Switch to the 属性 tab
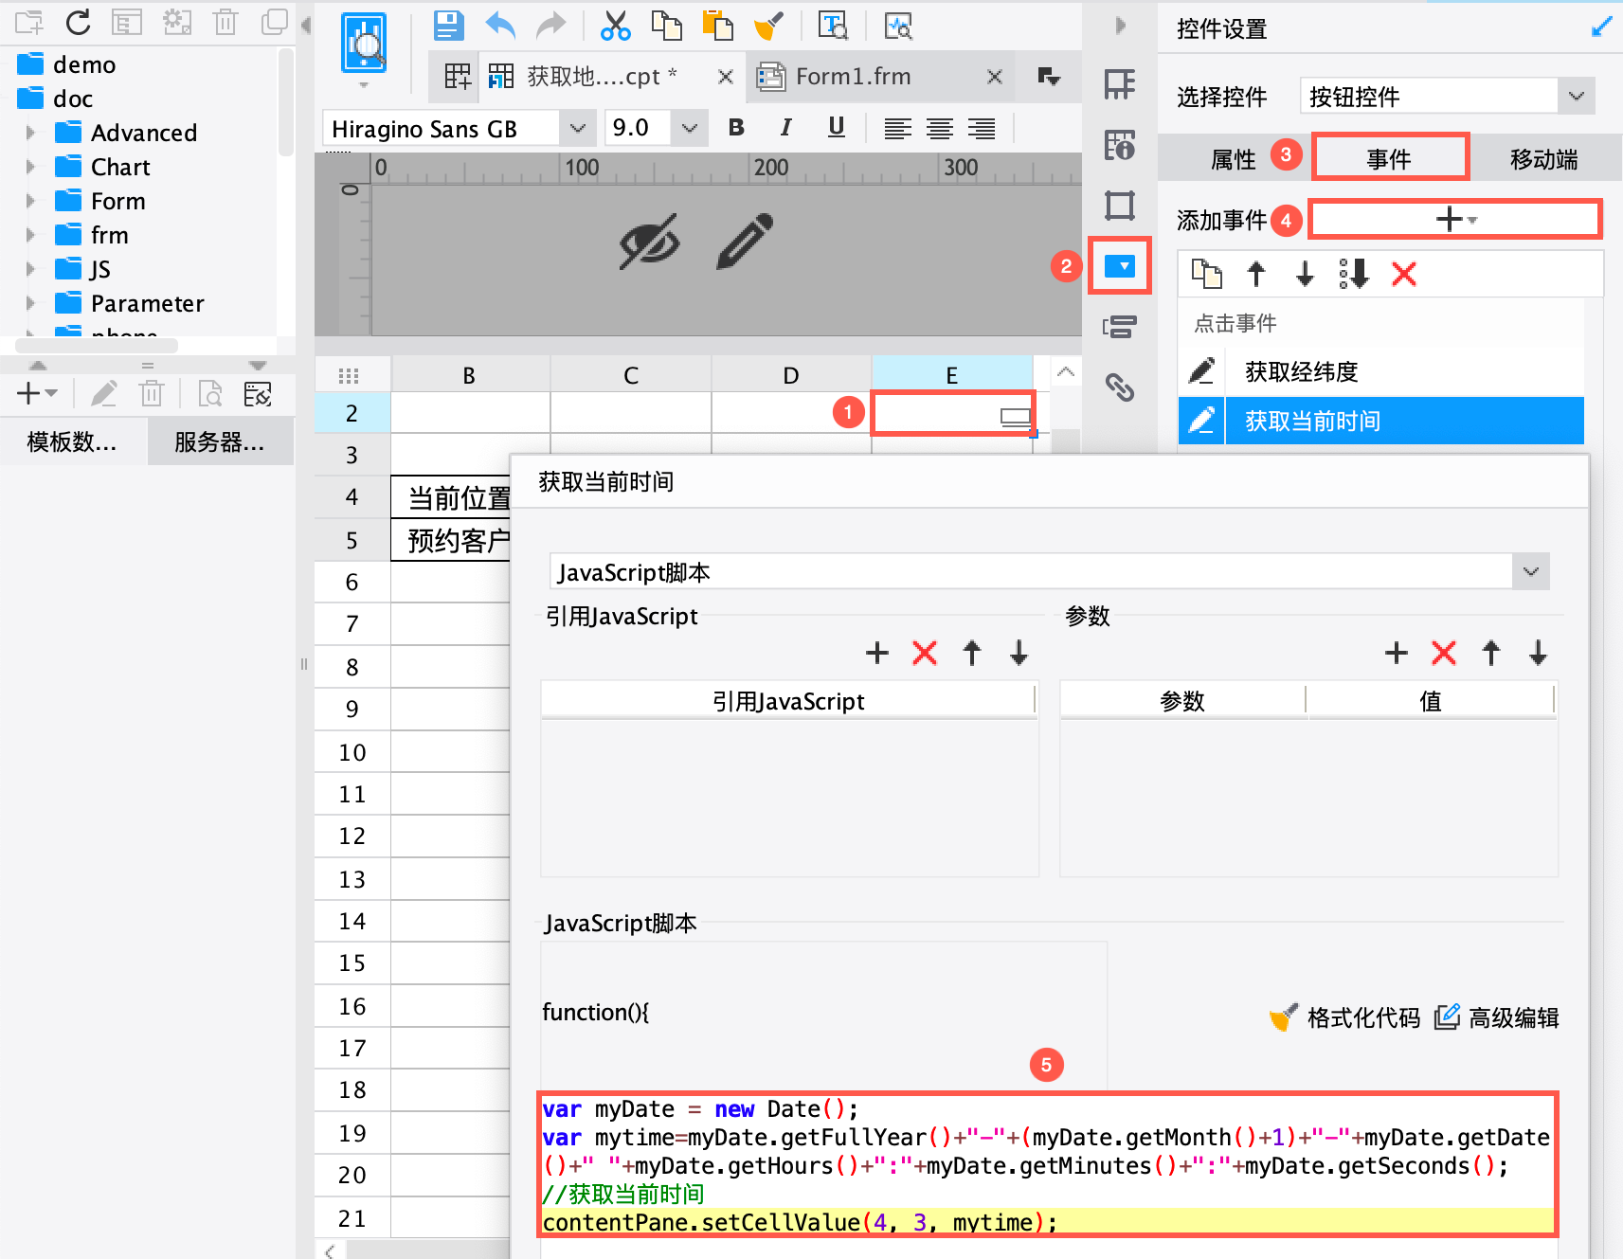 [1233, 158]
